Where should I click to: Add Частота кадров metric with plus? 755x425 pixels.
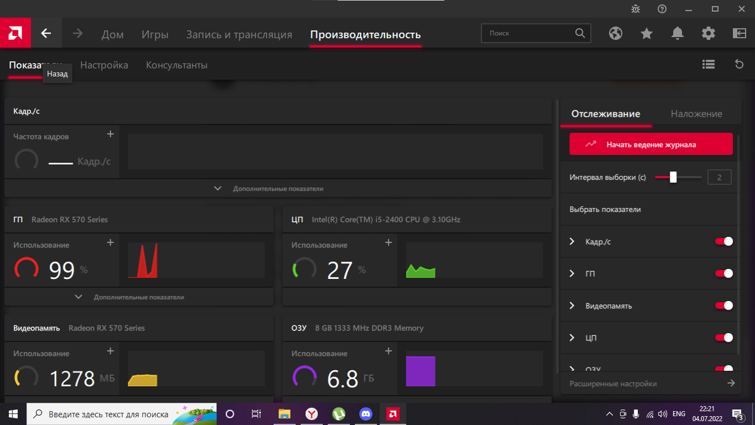tap(110, 134)
